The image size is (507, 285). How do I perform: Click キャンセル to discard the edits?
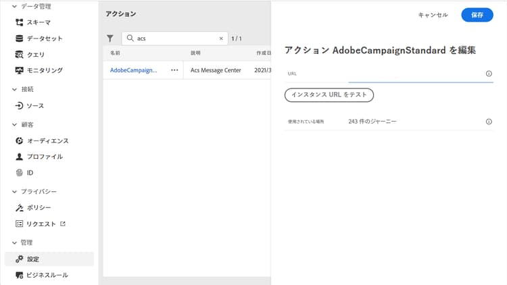pos(433,15)
